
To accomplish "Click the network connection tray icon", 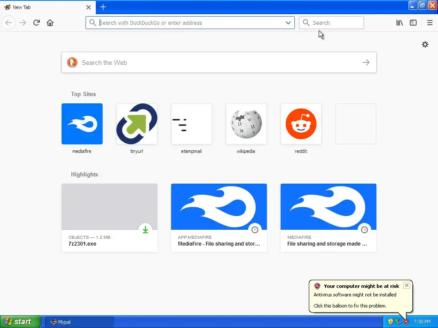I will 398,322.
